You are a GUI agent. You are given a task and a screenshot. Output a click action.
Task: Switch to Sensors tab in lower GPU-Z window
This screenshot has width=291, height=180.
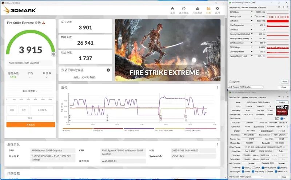click(x=244, y=97)
